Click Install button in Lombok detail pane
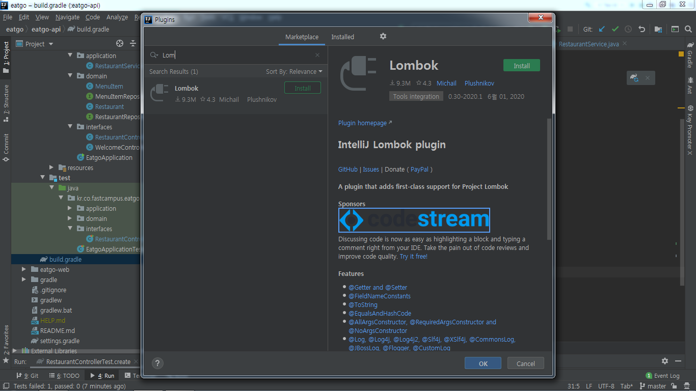This screenshot has height=391, width=696. click(522, 66)
